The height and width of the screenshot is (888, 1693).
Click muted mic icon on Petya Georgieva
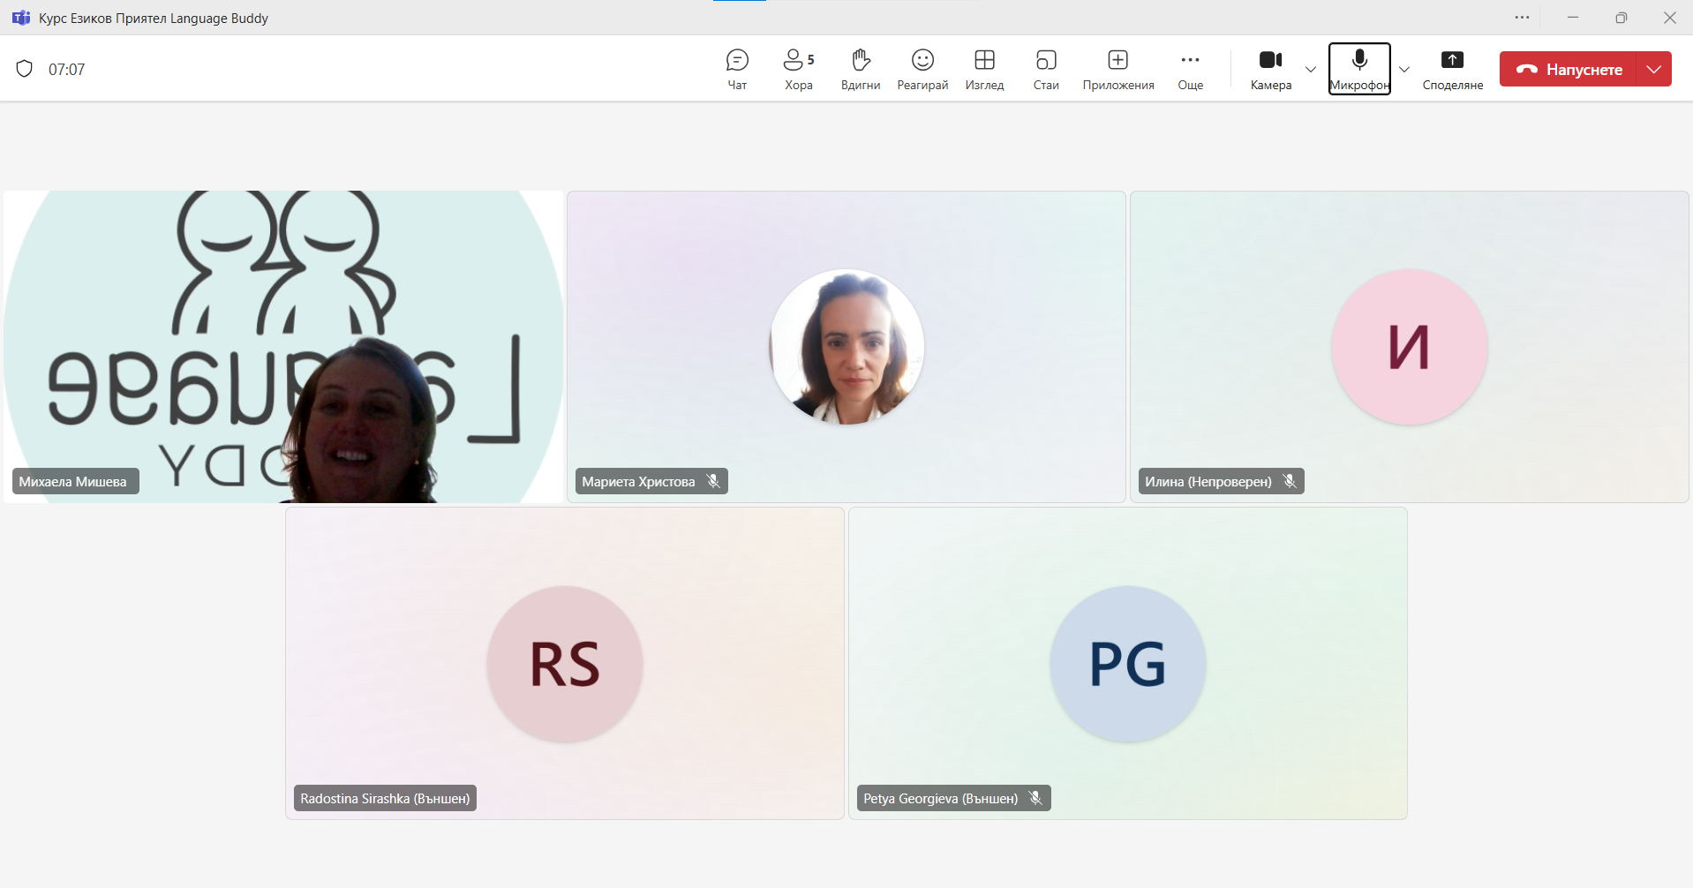tap(1035, 798)
